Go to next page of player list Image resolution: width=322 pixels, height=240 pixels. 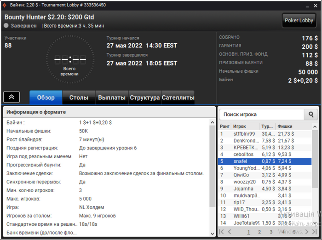[307, 232]
